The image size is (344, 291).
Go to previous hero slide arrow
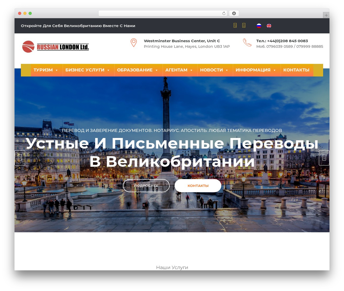(x=20, y=158)
